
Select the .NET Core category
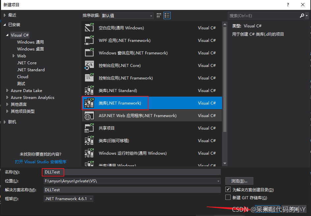click(27, 63)
